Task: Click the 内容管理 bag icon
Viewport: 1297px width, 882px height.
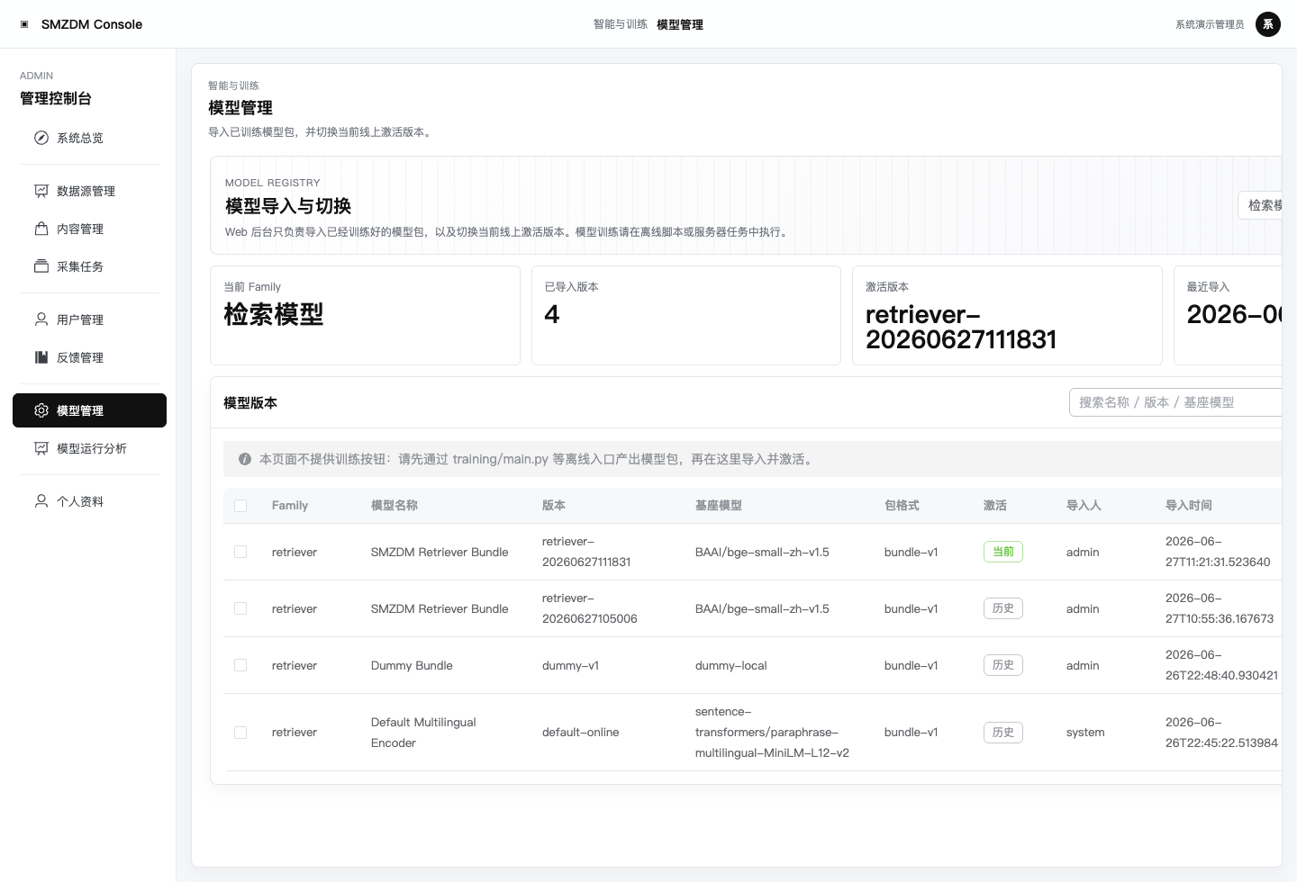Action: (x=41, y=229)
